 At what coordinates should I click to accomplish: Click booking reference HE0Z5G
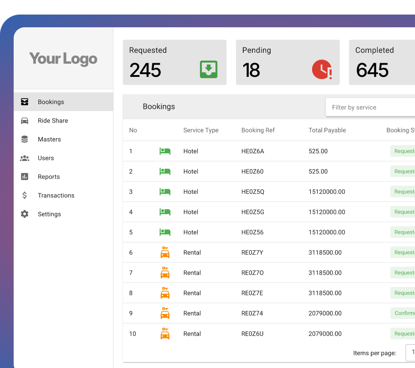252,212
